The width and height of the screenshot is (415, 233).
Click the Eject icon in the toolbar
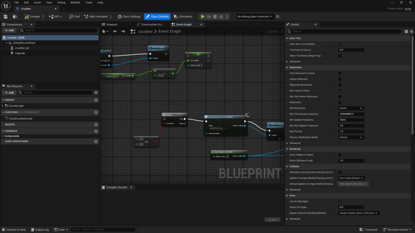(x=221, y=17)
